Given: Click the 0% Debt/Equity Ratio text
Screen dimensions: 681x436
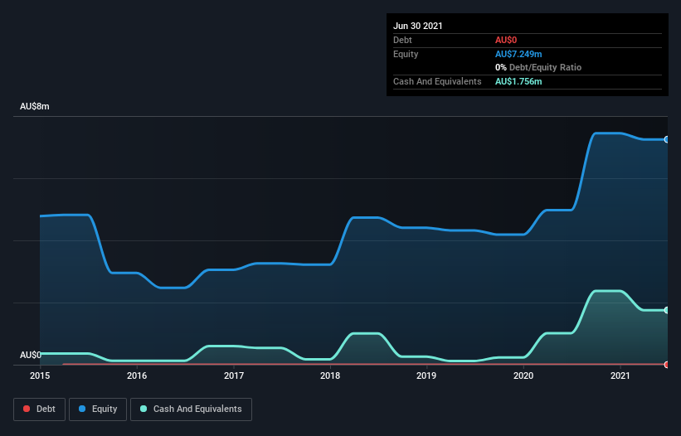Looking at the screenshot, I should point(538,67).
